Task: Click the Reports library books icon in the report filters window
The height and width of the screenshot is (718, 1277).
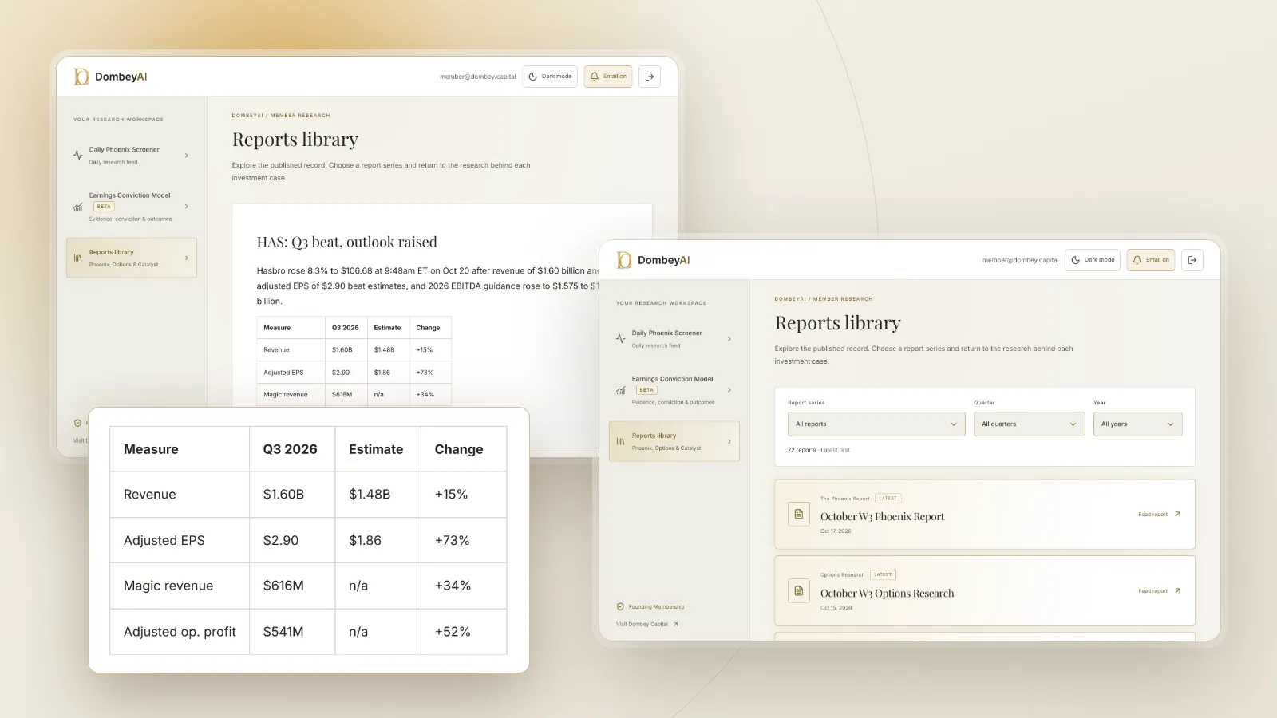Action: point(621,441)
